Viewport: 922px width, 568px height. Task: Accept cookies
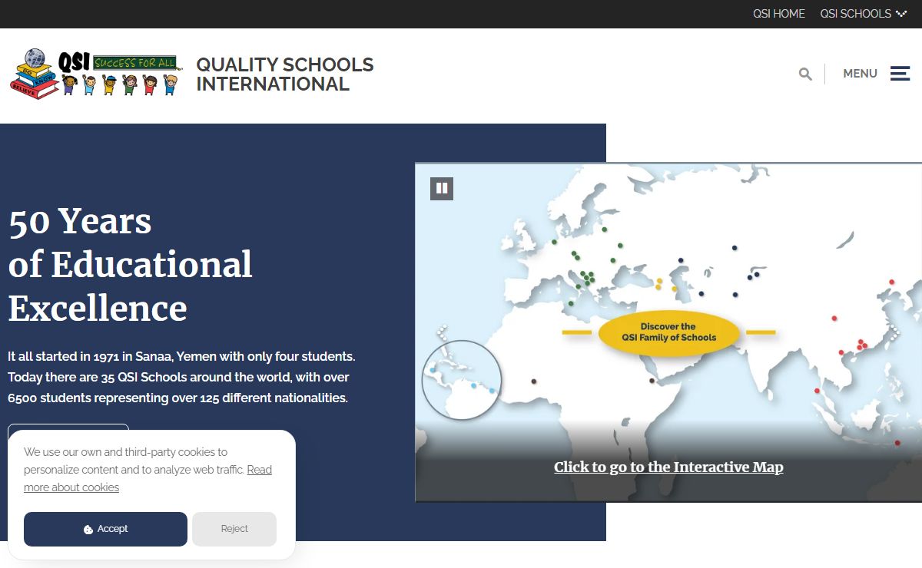105,529
